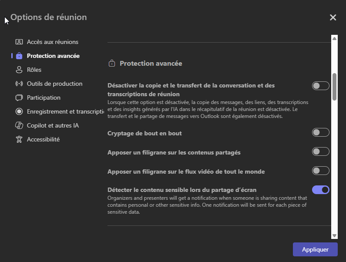The width and height of the screenshot is (346, 262).
Task: Close the Options de réunion dialog
Action: click(333, 17)
